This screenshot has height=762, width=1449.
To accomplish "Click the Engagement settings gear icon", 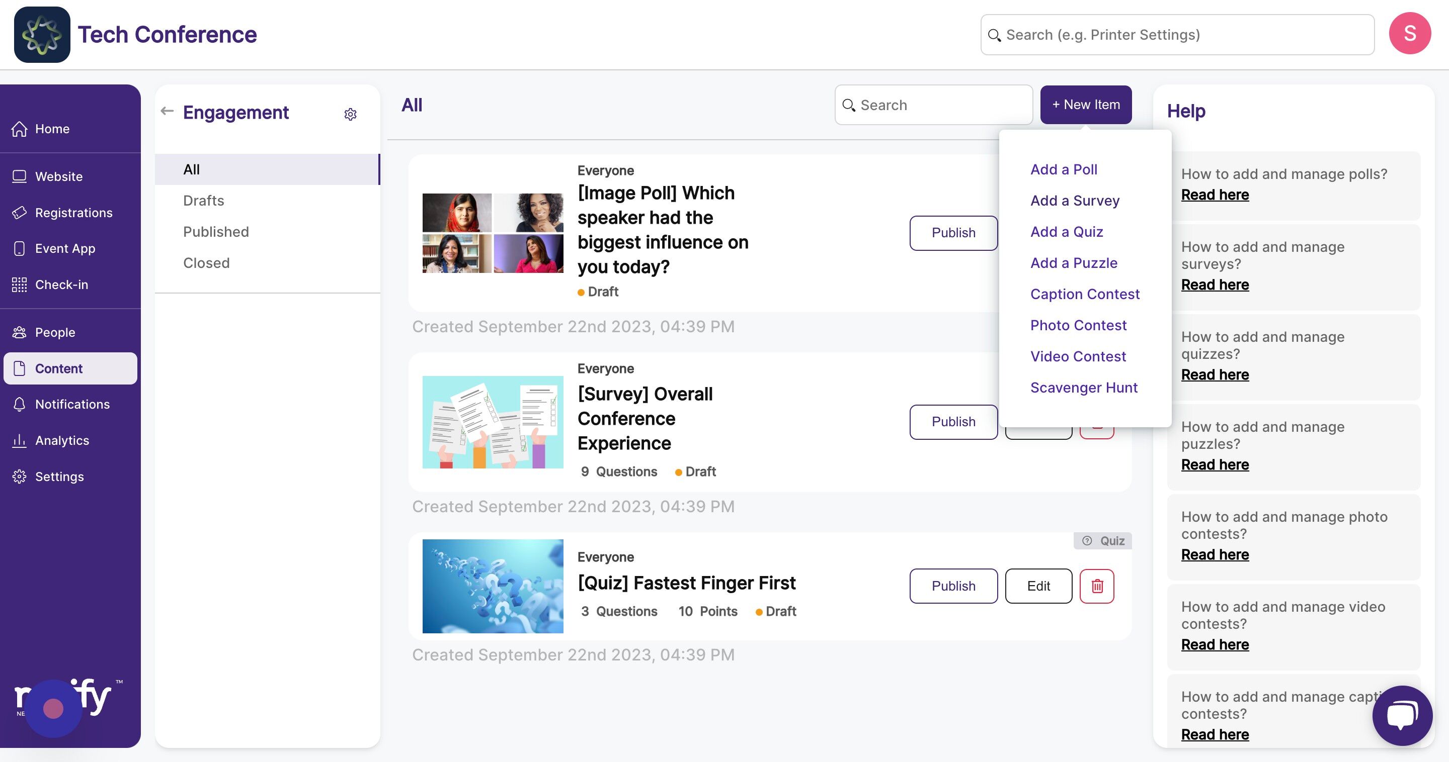I will click(350, 114).
